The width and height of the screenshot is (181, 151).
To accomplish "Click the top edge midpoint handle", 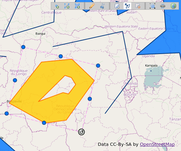I will pos(61,56).
